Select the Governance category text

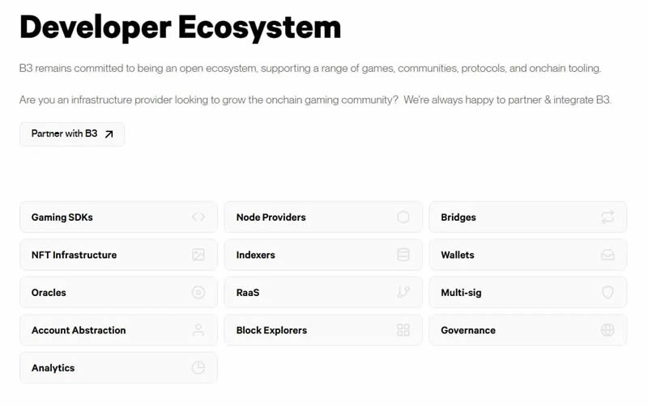468,330
